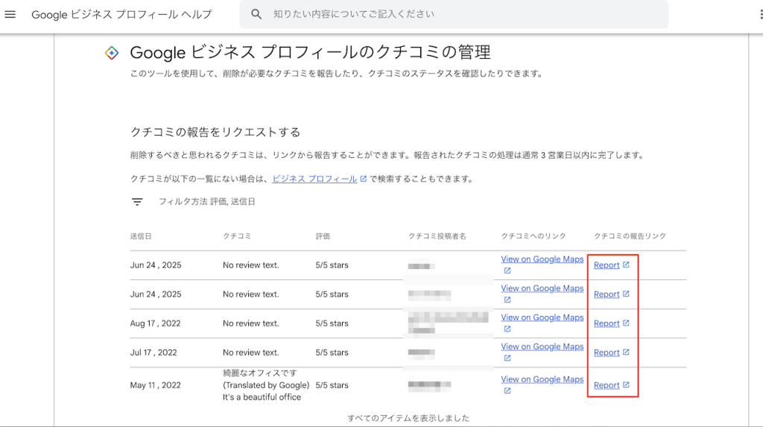Open View on Google Maps for May 11, 2022 review
Screen dimensions: 763x427
542,379
